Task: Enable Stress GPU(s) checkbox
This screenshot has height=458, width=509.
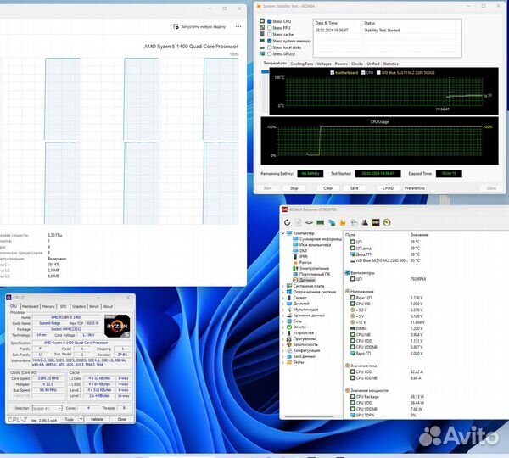Action: pos(270,54)
